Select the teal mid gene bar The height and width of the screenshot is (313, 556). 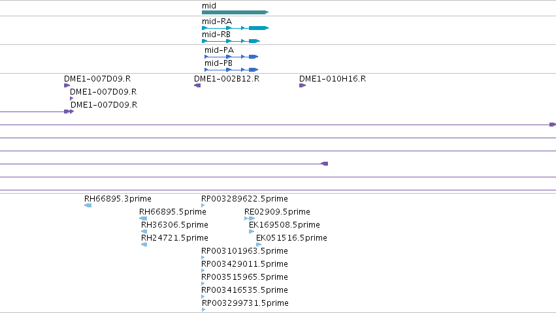[x=235, y=12]
